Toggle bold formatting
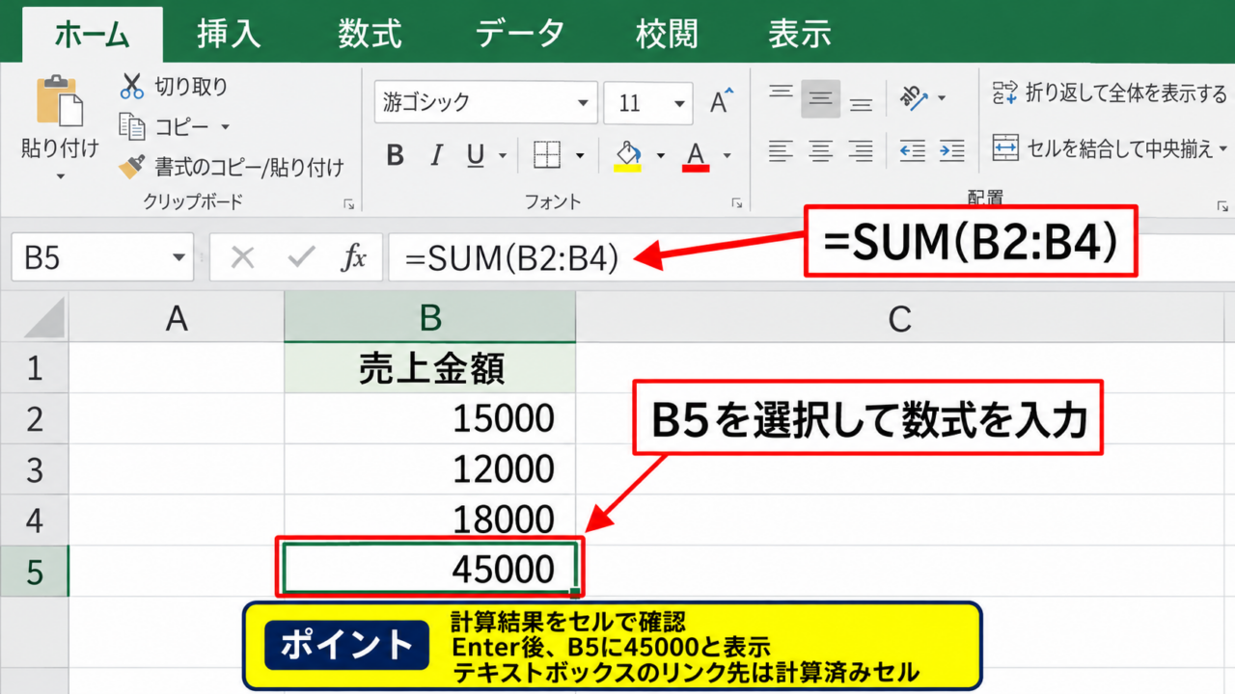Image resolution: width=1235 pixels, height=694 pixels. click(x=395, y=155)
